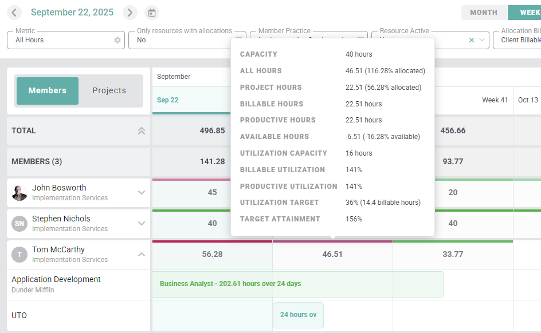Go to the next week arrow
The image size is (541, 333).
tap(130, 13)
